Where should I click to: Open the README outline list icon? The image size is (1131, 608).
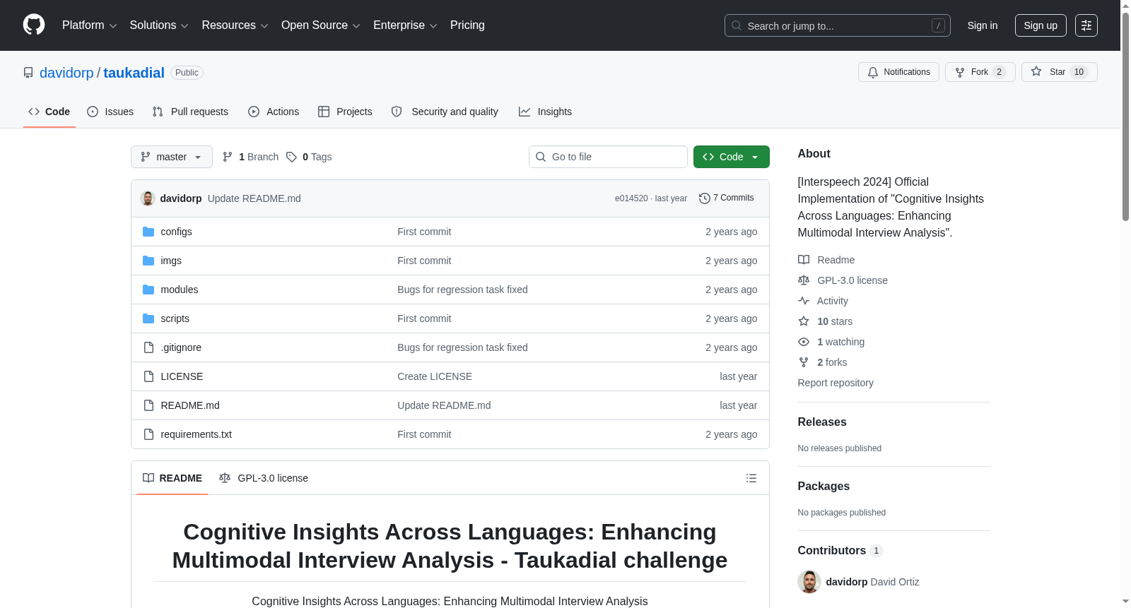(x=751, y=478)
